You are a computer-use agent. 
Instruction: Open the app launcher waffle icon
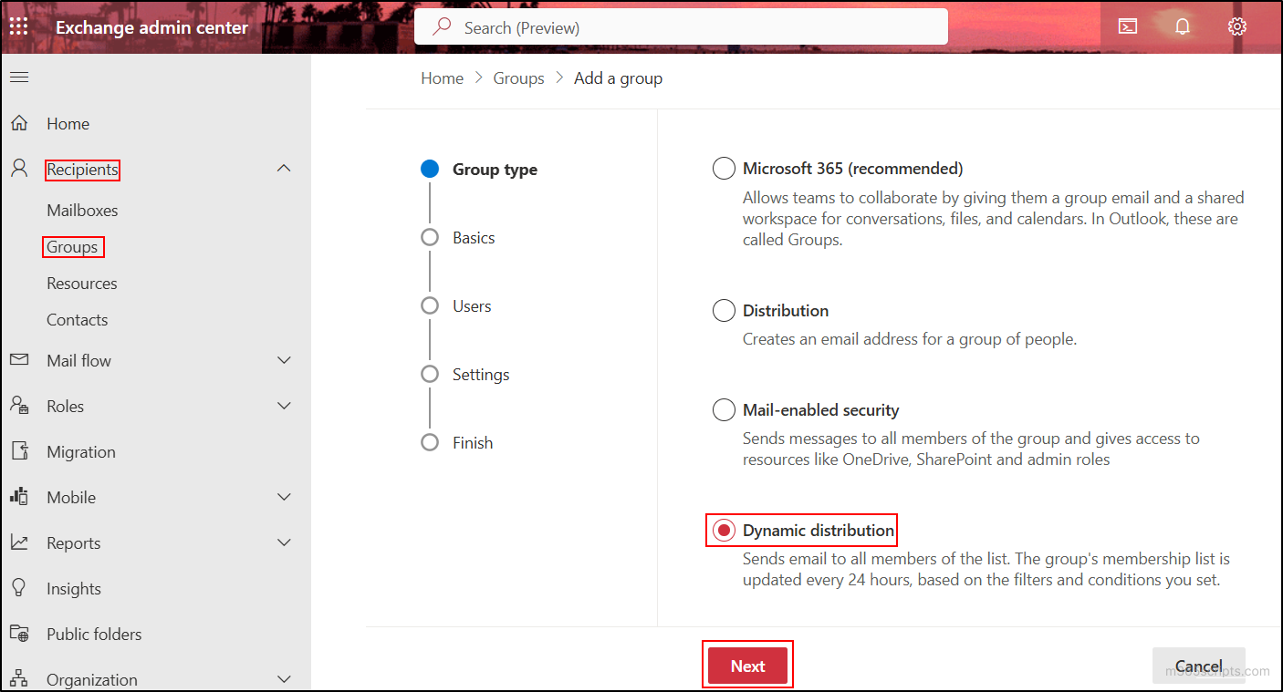pyautogui.click(x=19, y=26)
